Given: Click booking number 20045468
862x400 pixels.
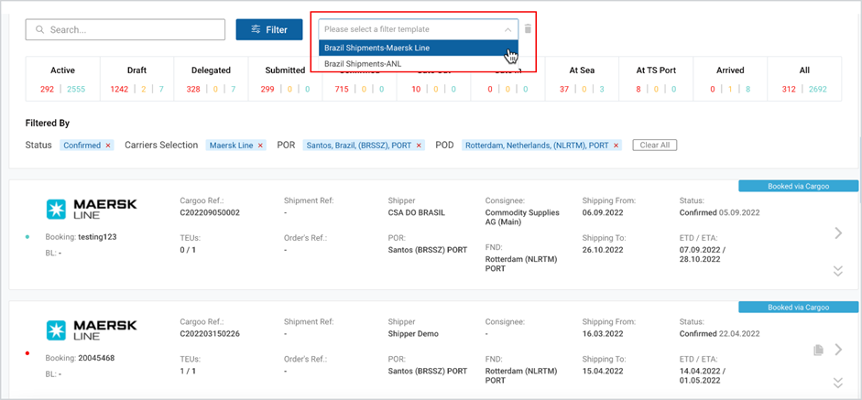Looking at the screenshot, I should 96,358.
